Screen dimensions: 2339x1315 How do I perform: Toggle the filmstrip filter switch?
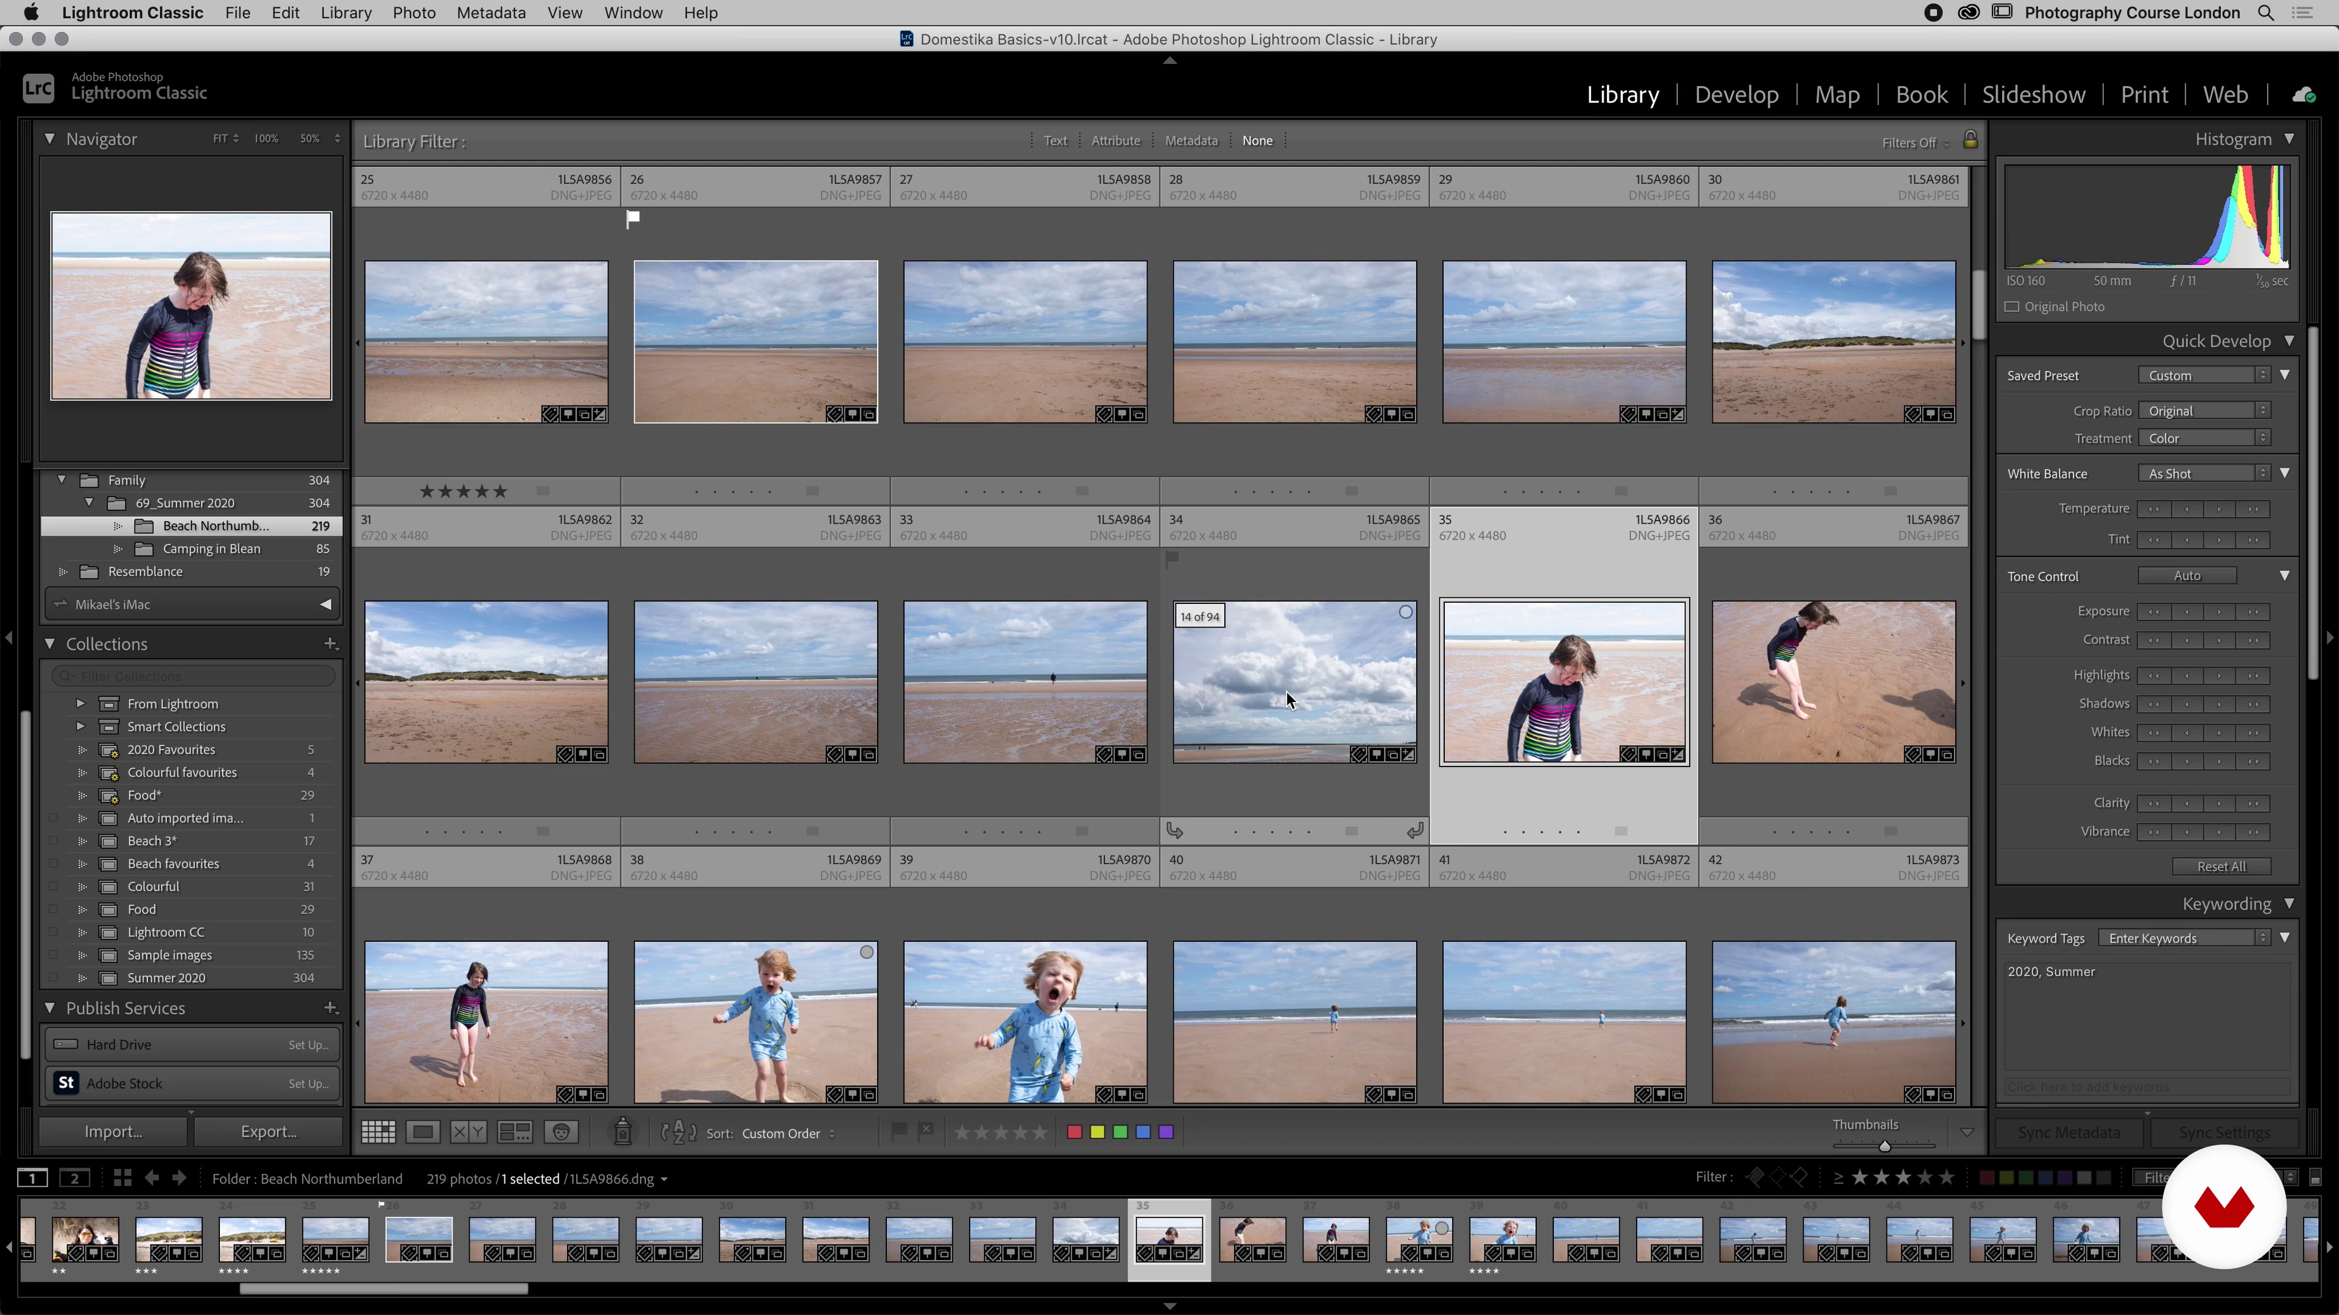pos(2315,1178)
